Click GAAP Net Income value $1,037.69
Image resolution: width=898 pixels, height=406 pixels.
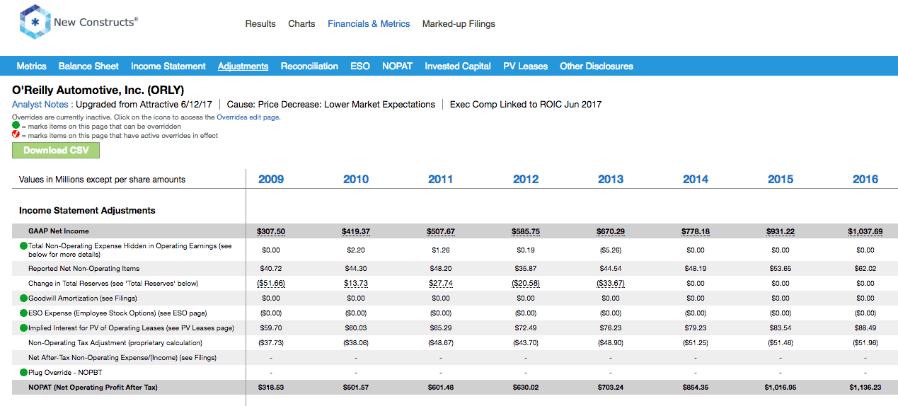(x=865, y=231)
